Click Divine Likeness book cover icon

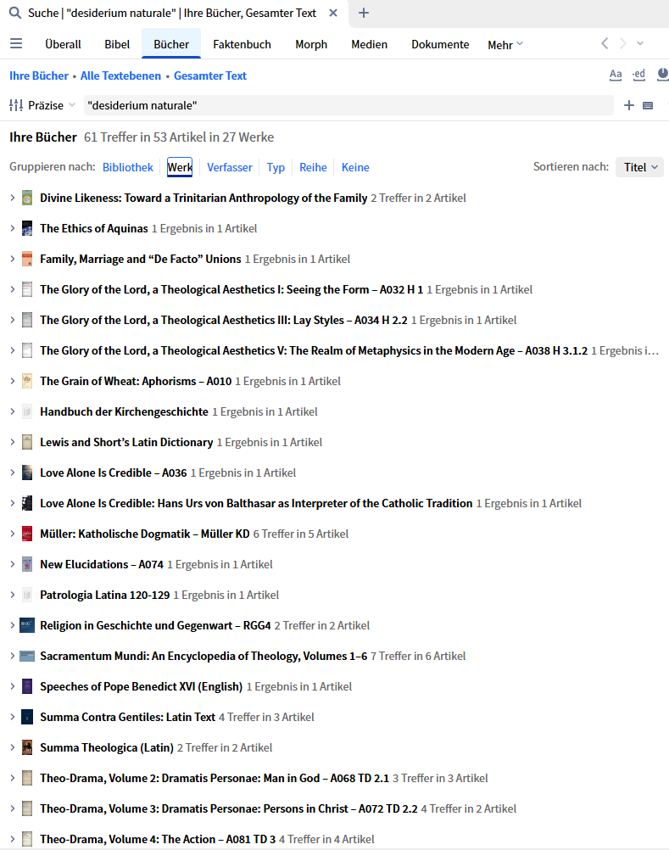pyautogui.click(x=27, y=198)
